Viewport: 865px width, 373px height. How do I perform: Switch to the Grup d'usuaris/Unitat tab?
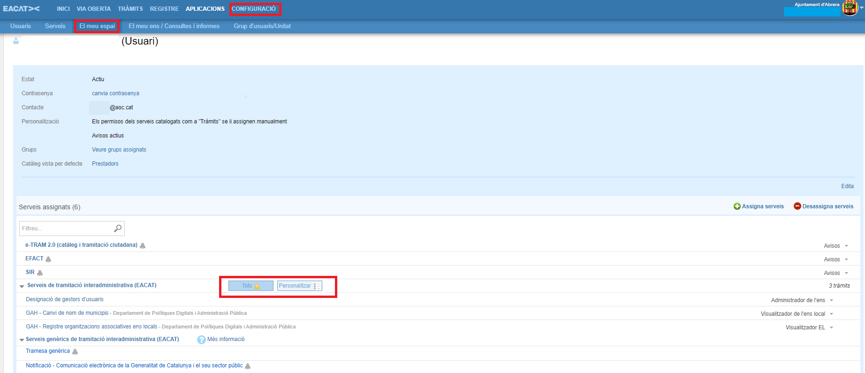[x=262, y=26]
